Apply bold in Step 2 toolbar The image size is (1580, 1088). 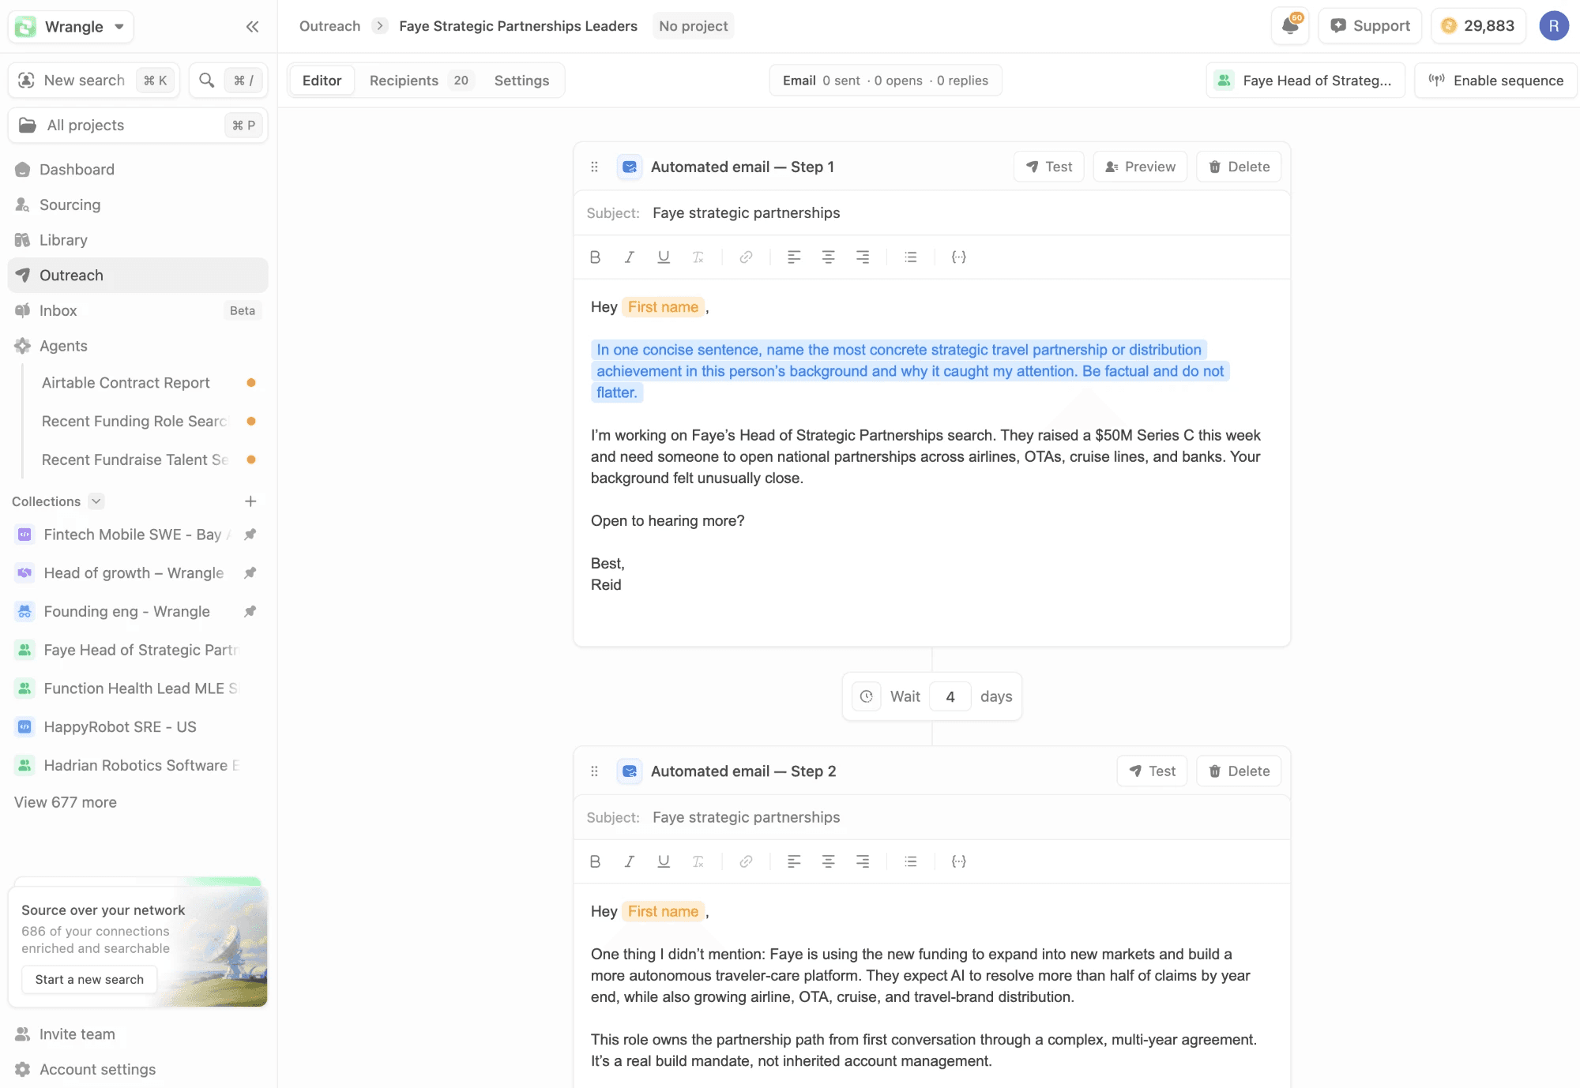[595, 861]
